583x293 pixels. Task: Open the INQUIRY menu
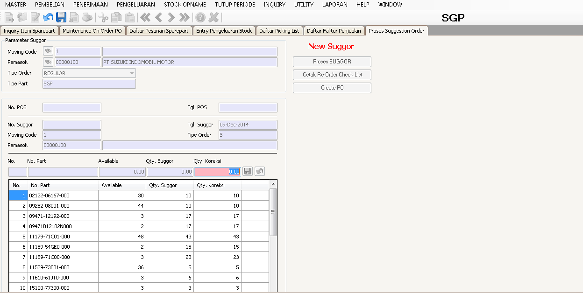click(274, 5)
